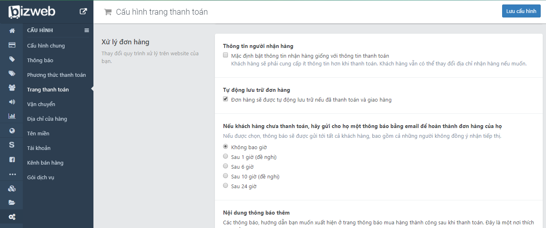
Task: Click the Cấu hình trang thanh toán title
Action: (162, 12)
